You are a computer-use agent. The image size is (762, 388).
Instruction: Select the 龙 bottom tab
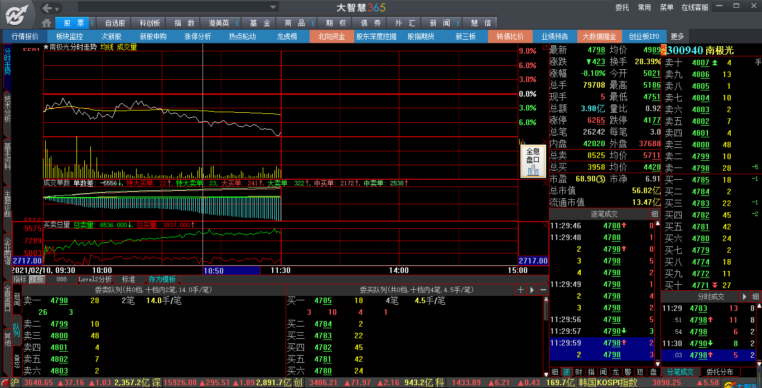[x=615, y=372]
